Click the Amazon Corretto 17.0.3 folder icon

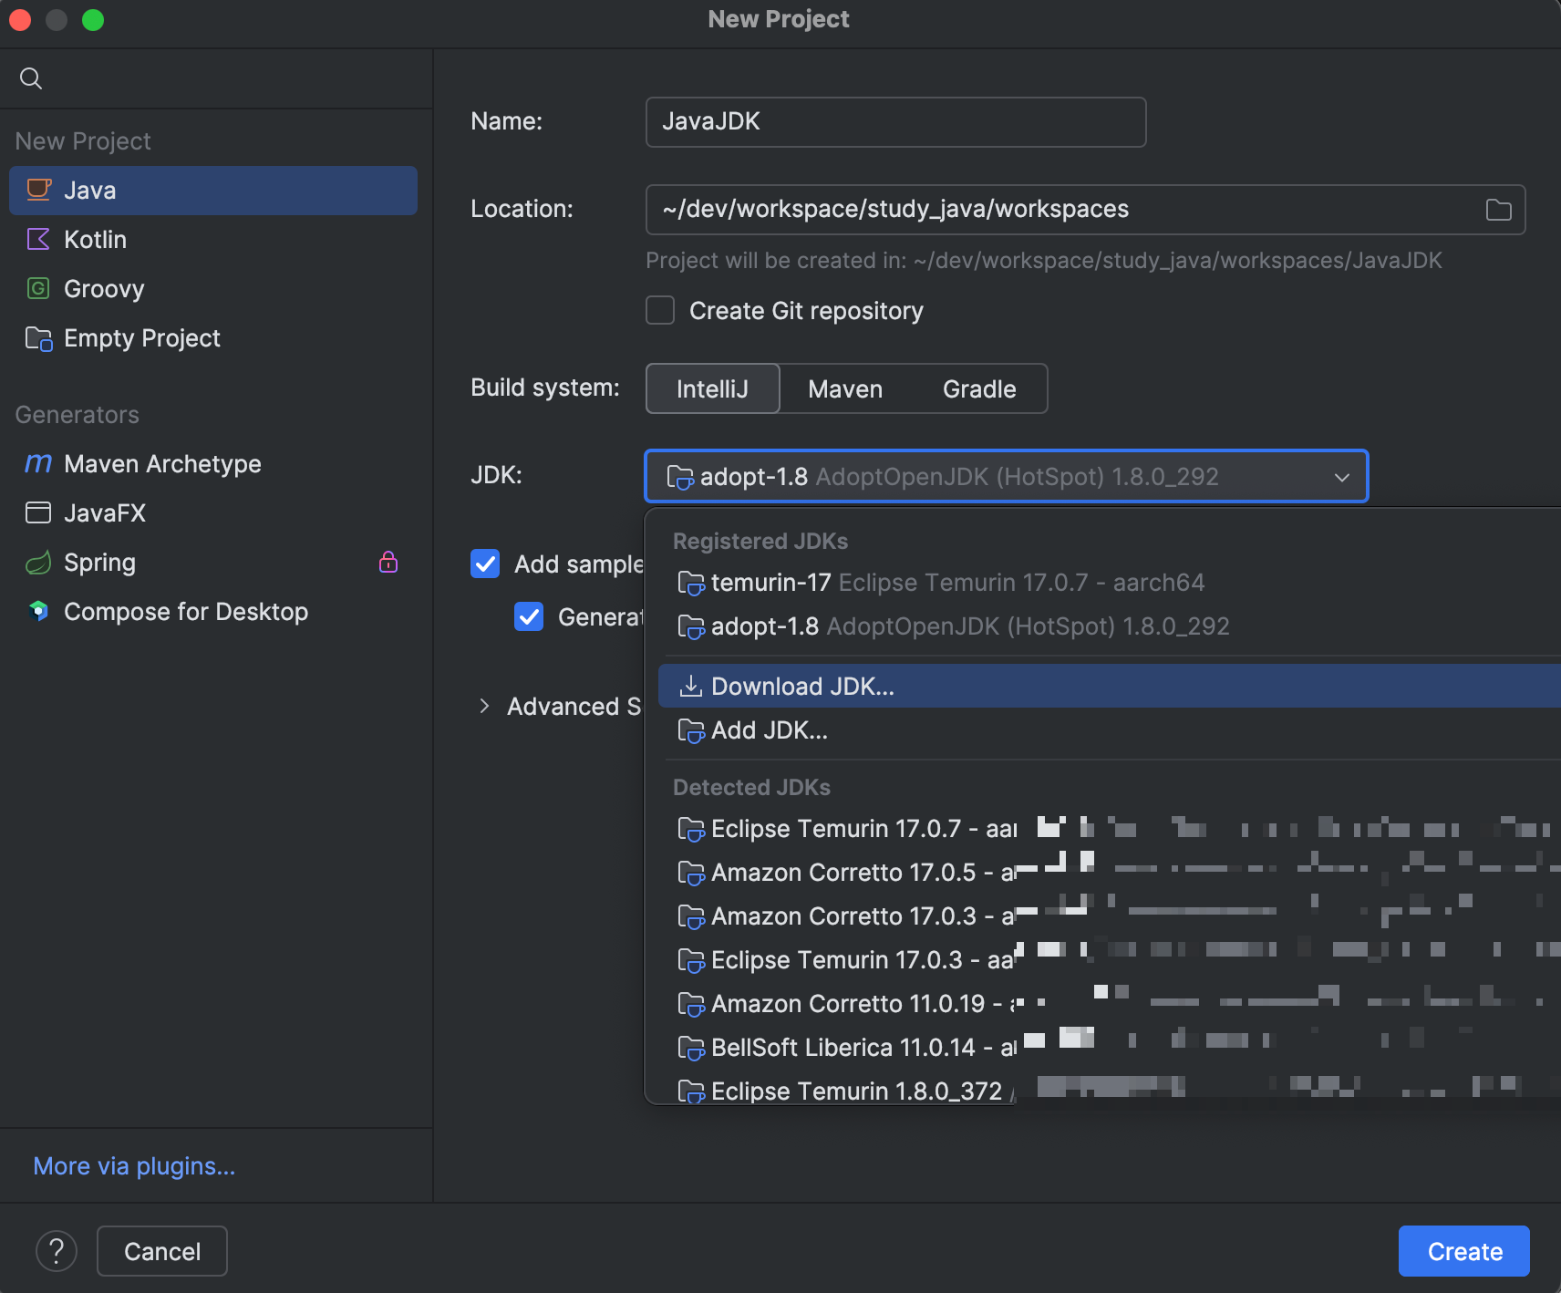coord(691,916)
